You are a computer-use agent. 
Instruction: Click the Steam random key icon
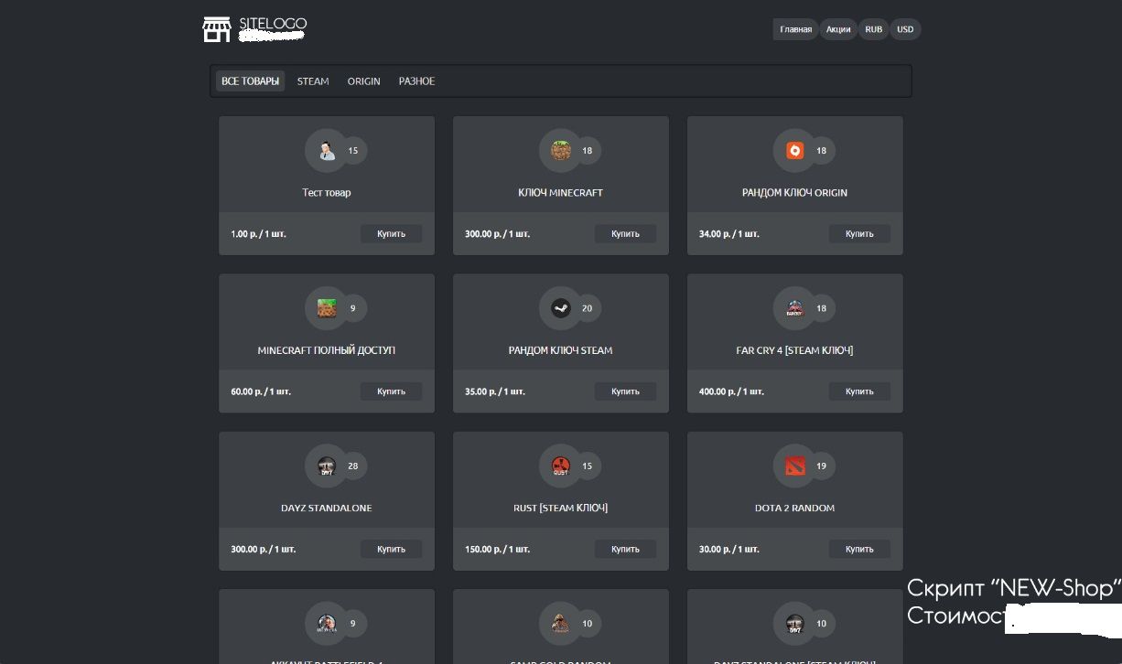click(560, 308)
